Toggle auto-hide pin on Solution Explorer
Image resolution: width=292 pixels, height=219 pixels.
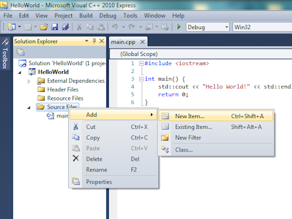point(94,41)
